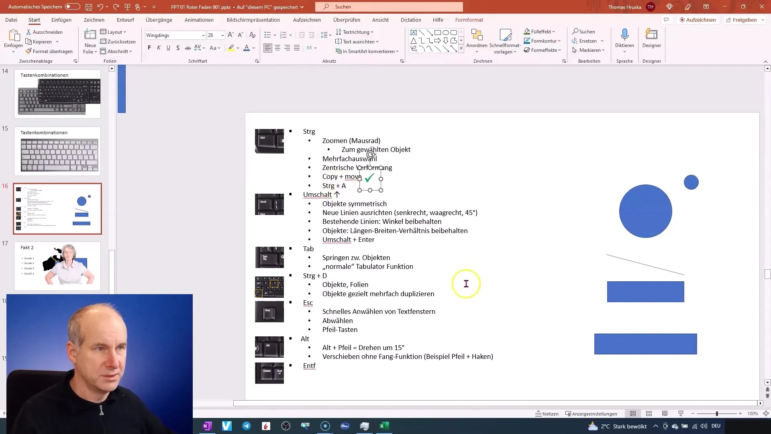This screenshot has width=771, height=434.
Task: Align text right
Action: [x=287, y=48]
